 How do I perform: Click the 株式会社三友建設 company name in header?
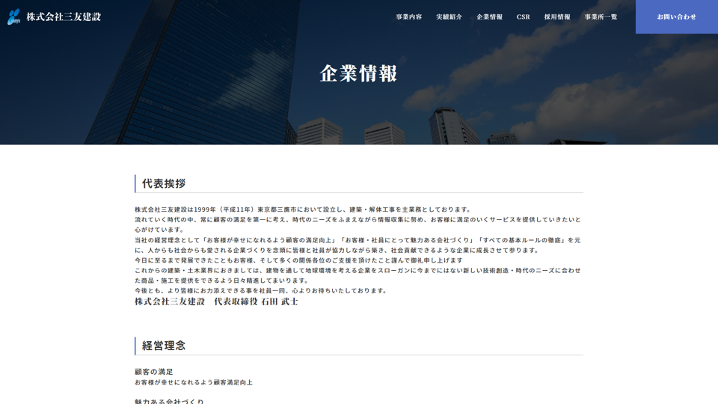pos(64,16)
